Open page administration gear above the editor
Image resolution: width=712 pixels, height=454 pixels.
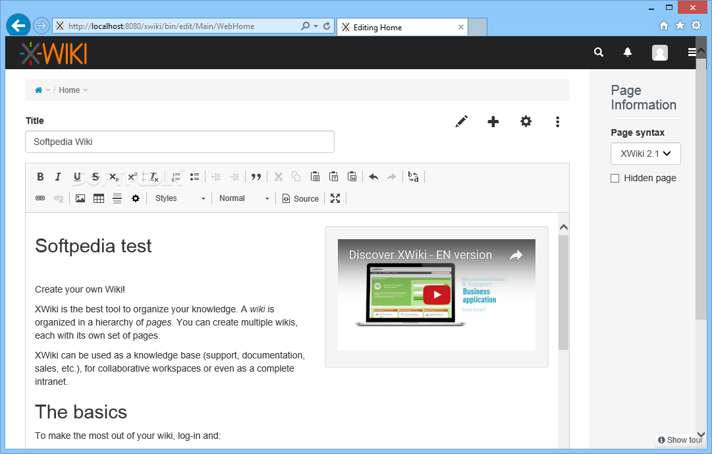click(526, 121)
